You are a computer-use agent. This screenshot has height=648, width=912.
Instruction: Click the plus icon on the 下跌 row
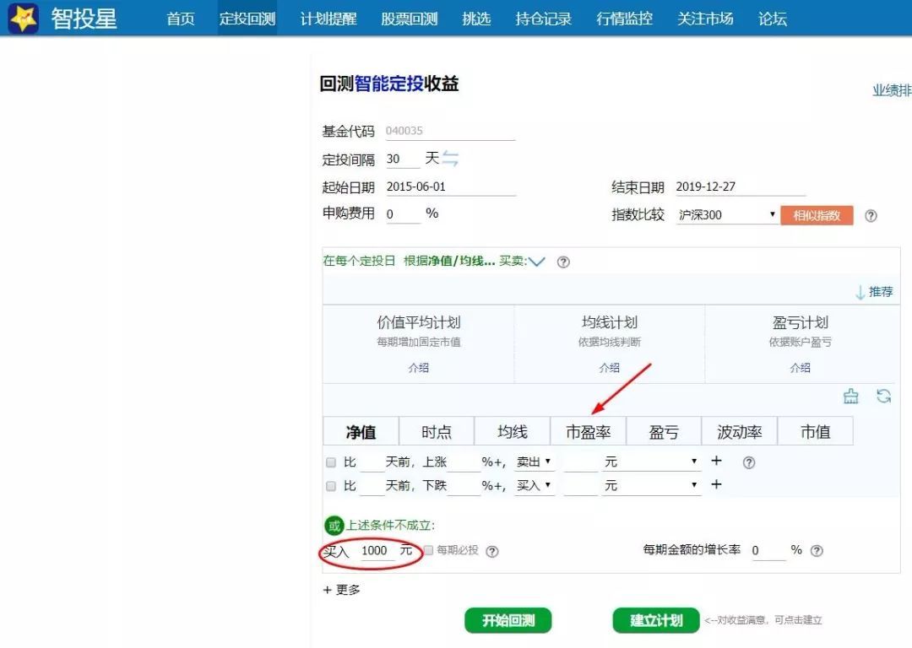pyautogui.click(x=716, y=484)
